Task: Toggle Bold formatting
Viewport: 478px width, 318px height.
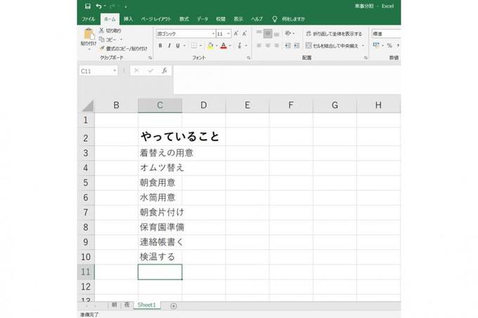Action: (160, 46)
